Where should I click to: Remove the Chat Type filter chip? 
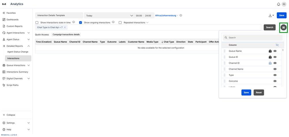65,27
